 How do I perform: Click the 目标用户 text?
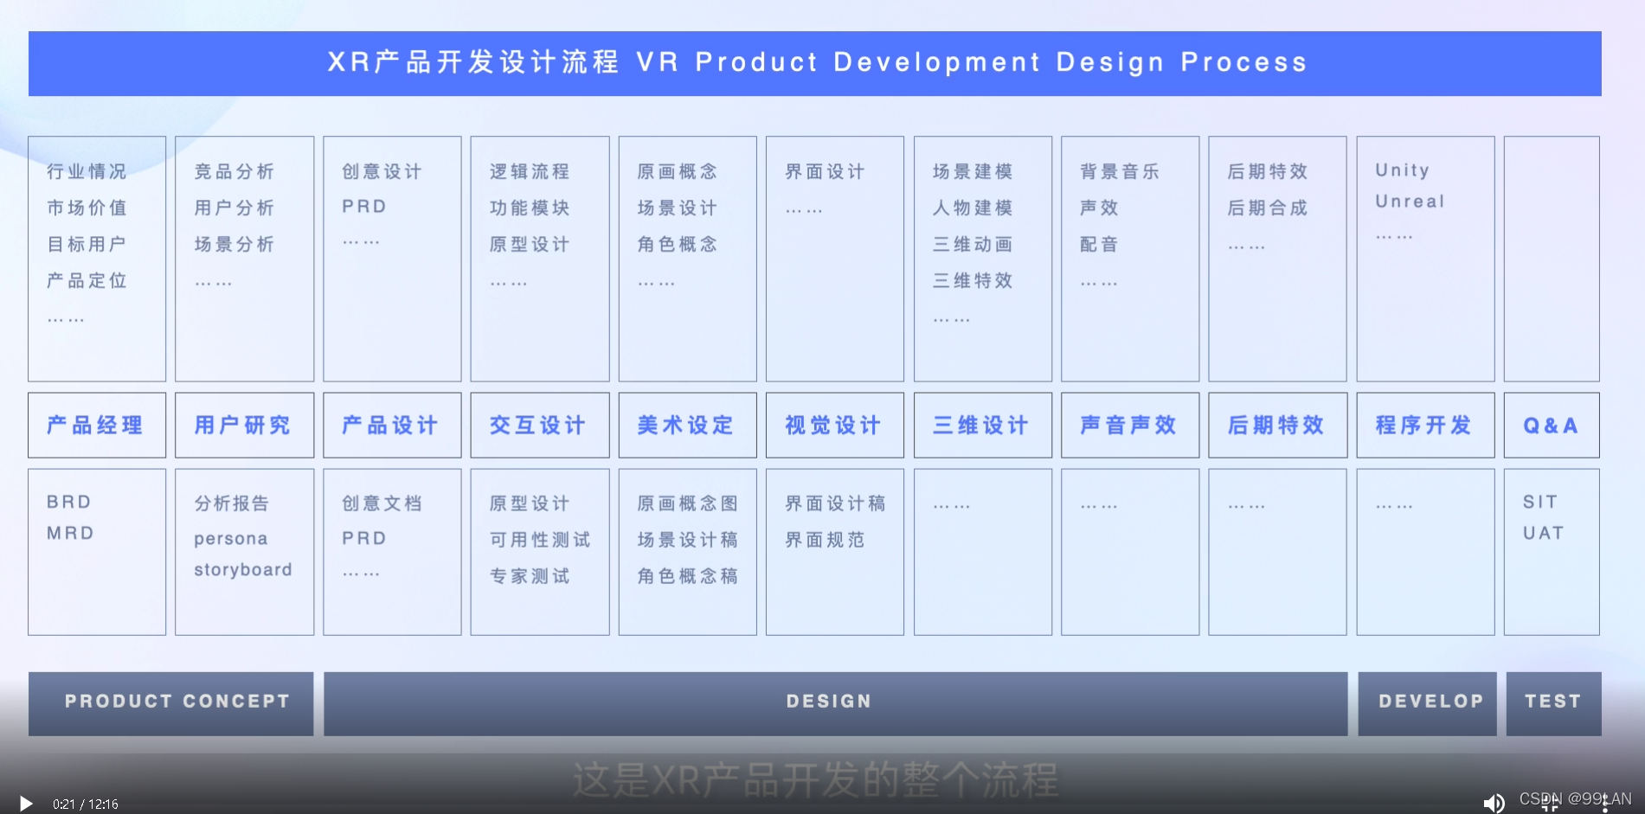(x=87, y=244)
